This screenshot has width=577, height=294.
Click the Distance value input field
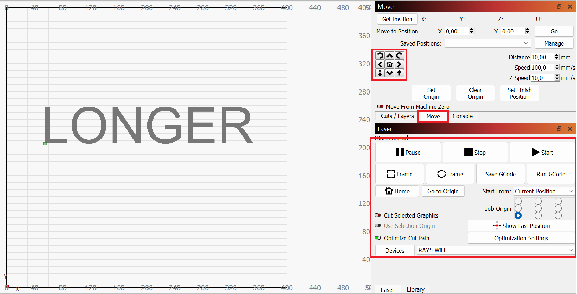coord(542,57)
